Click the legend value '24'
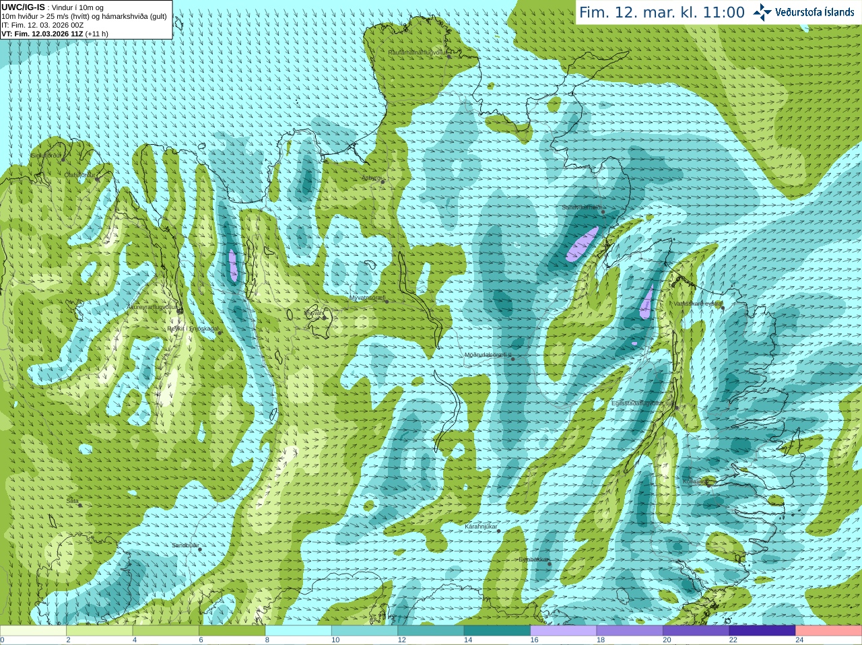The image size is (862, 645). coord(799,640)
